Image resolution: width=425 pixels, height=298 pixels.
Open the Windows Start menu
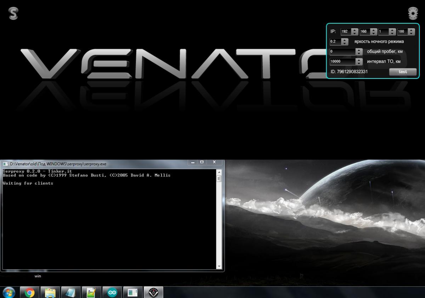[x=9, y=292]
